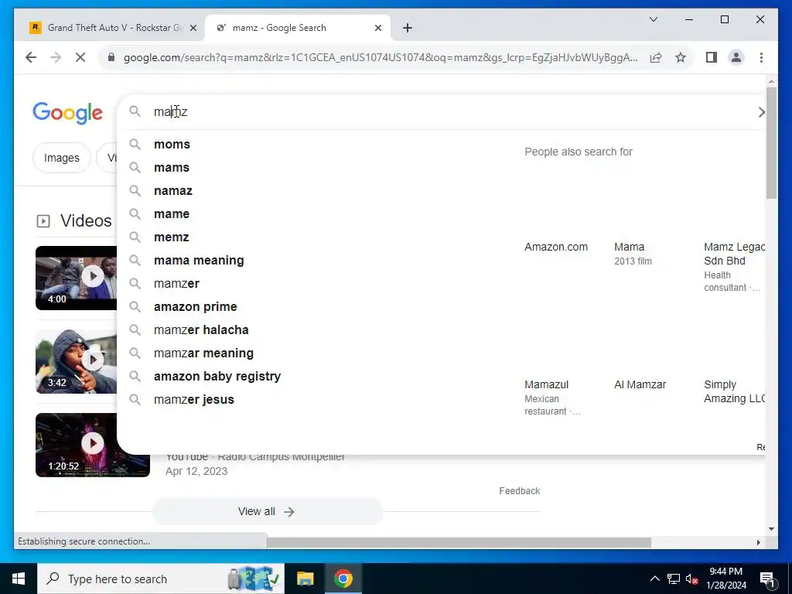Select the 'mams' suggestion
Image resolution: width=792 pixels, height=594 pixels.
tap(171, 168)
